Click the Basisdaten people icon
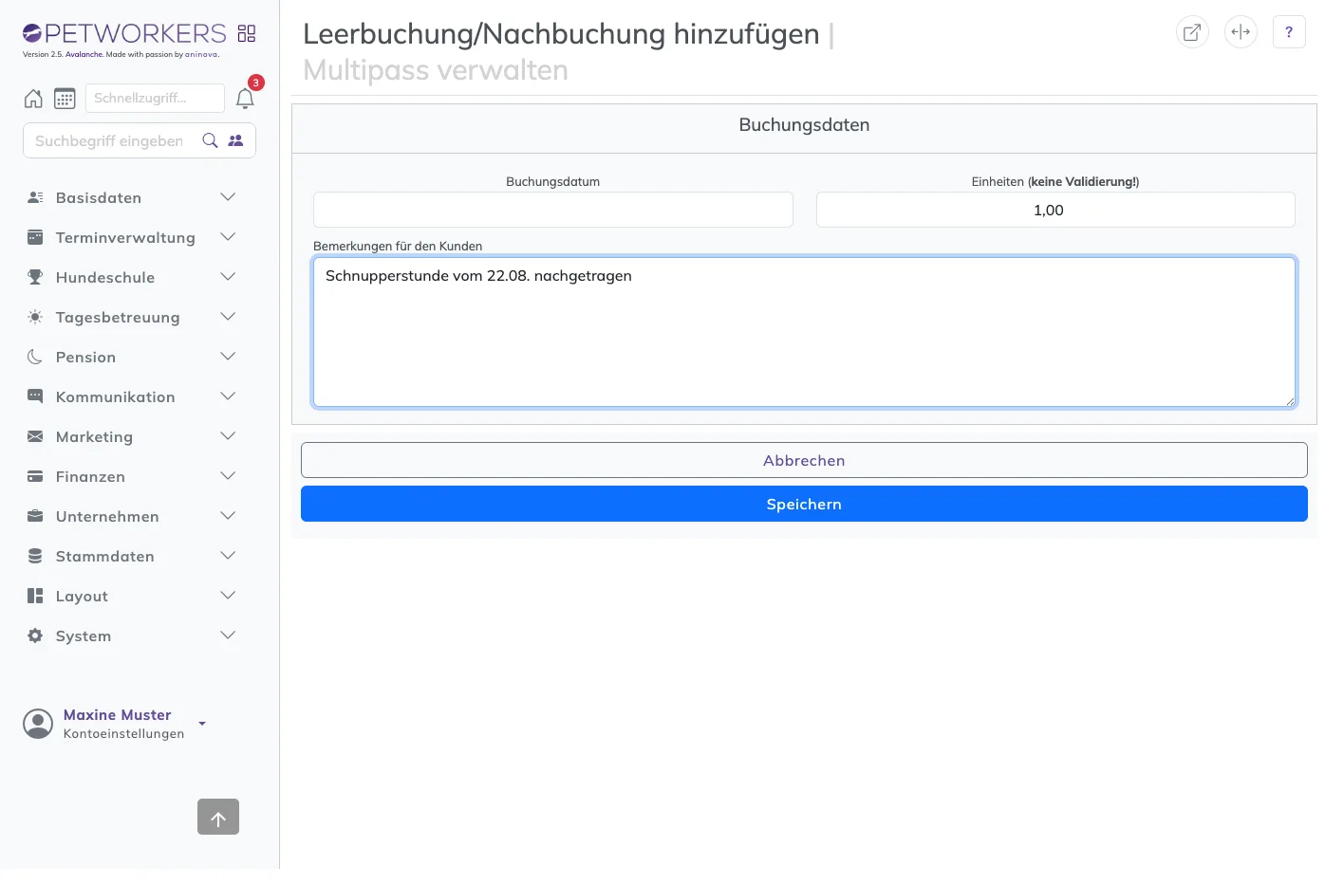This screenshot has width=1344, height=884. pyautogui.click(x=35, y=197)
